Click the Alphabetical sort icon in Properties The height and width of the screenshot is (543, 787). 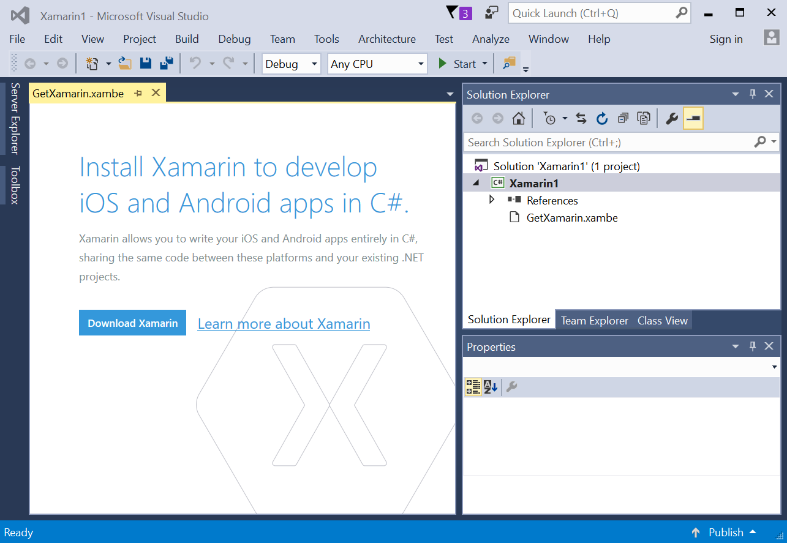491,387
